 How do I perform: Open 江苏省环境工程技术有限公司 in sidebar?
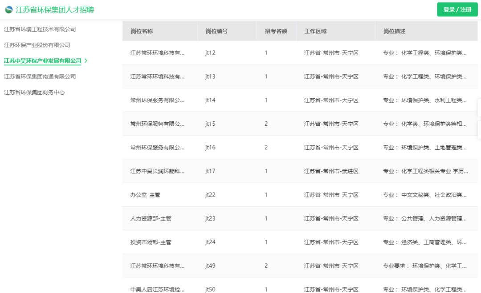(40, 29)
